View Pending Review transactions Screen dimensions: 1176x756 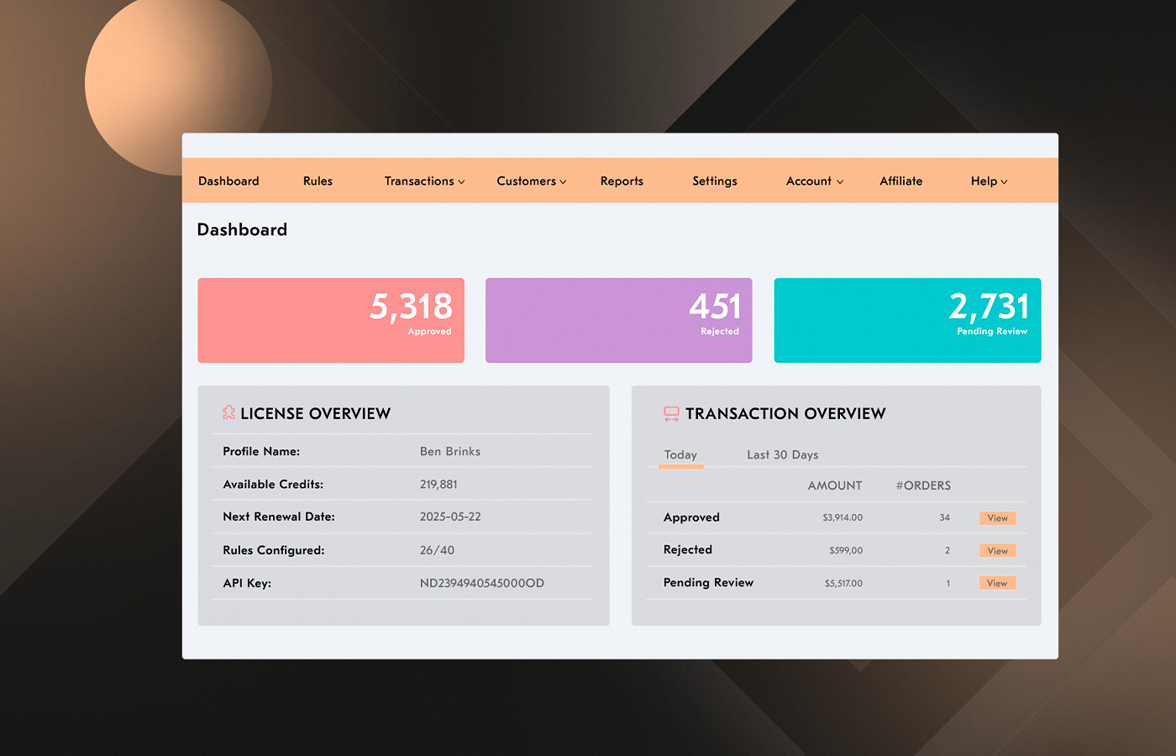point(998,583)
